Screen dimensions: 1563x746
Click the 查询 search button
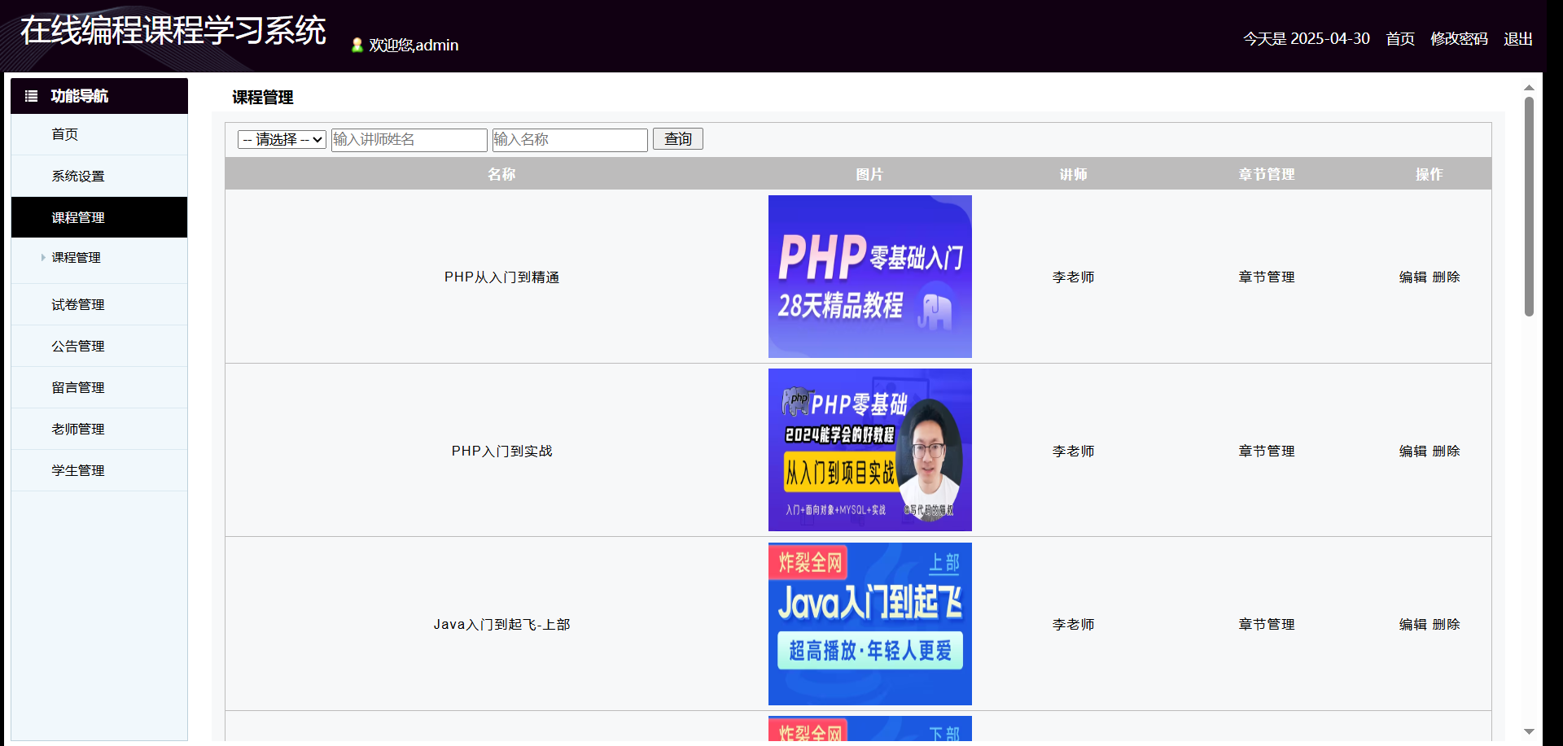(x=677, y=139)
